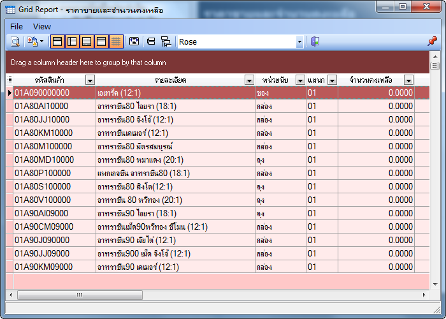Viewport: 446px width, 319px height.
Task: Open the File menu
Action: (x=17, y=26)
